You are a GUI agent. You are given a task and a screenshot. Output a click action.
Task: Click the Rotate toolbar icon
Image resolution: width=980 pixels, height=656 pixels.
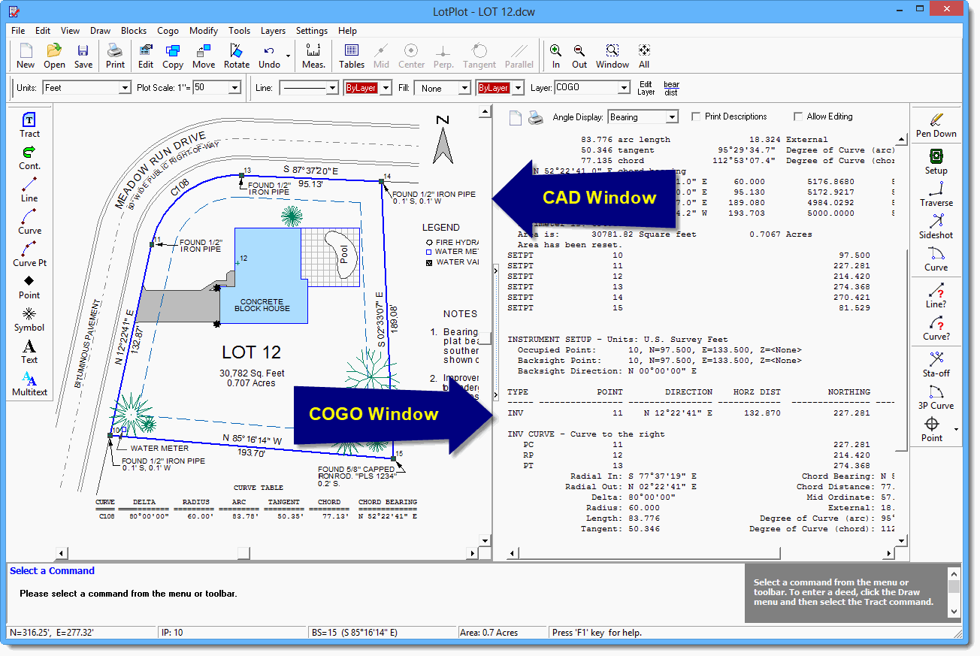(236, 56)
